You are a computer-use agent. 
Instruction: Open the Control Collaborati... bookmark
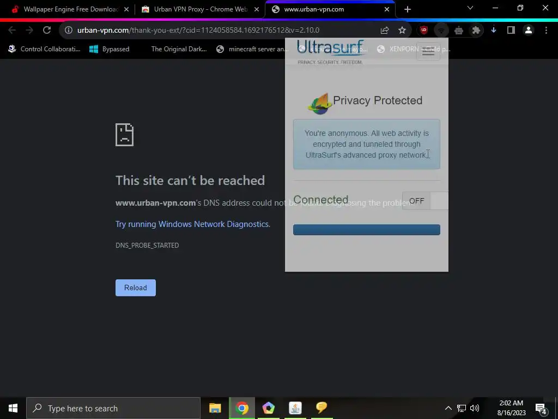coord(45,49)
